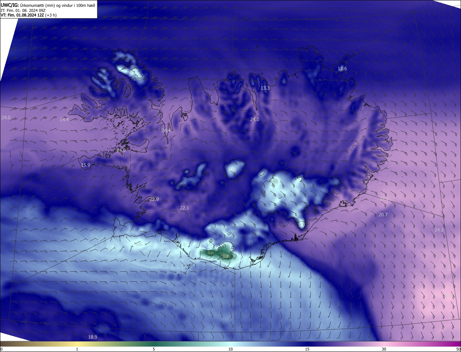Click the map title "UWC/IG: Úrkomumætti (mm)"
Image resolution: width=461 pixels, height=352 pixels.
pyautogui.click(x=27, y=5)
